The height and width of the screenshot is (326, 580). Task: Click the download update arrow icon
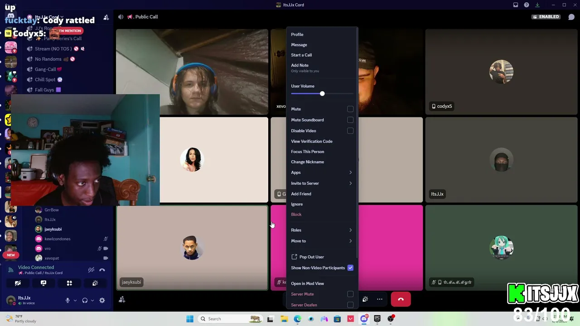coord(537,5)
